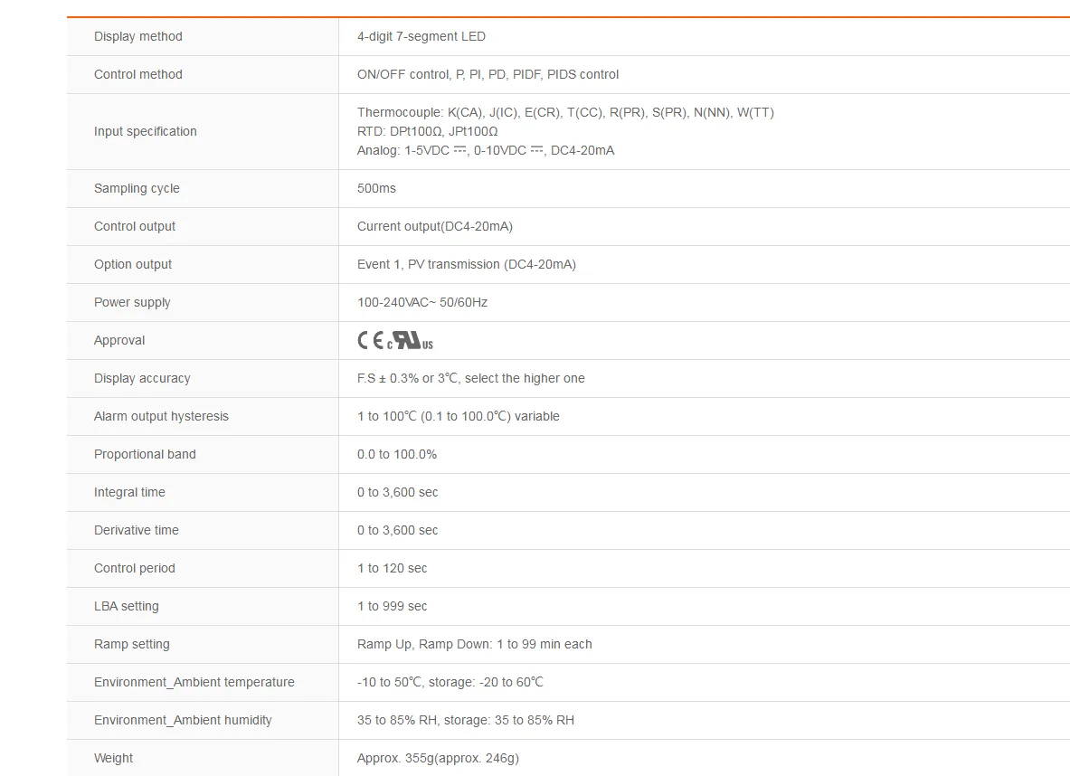Click the ON/OFF control, PIDF, PIDS text
This screenshot has height=776, width=1070.
pos(488,74)
